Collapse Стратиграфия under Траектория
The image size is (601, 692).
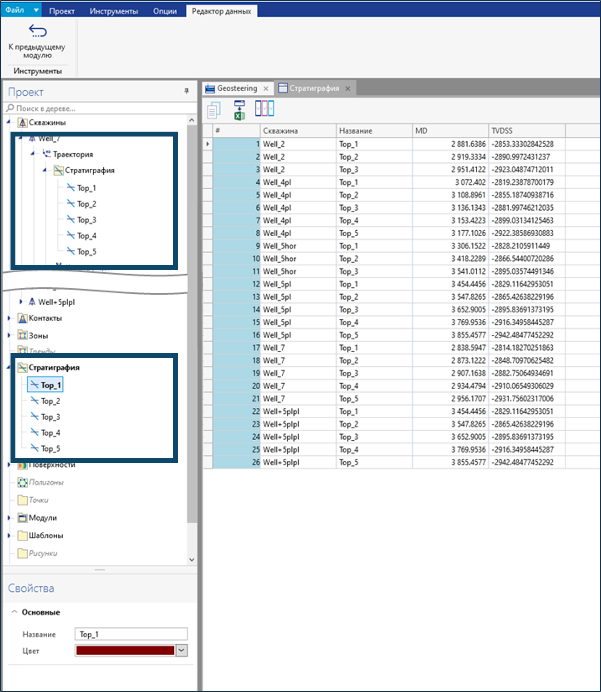click(x=45, y=170)
